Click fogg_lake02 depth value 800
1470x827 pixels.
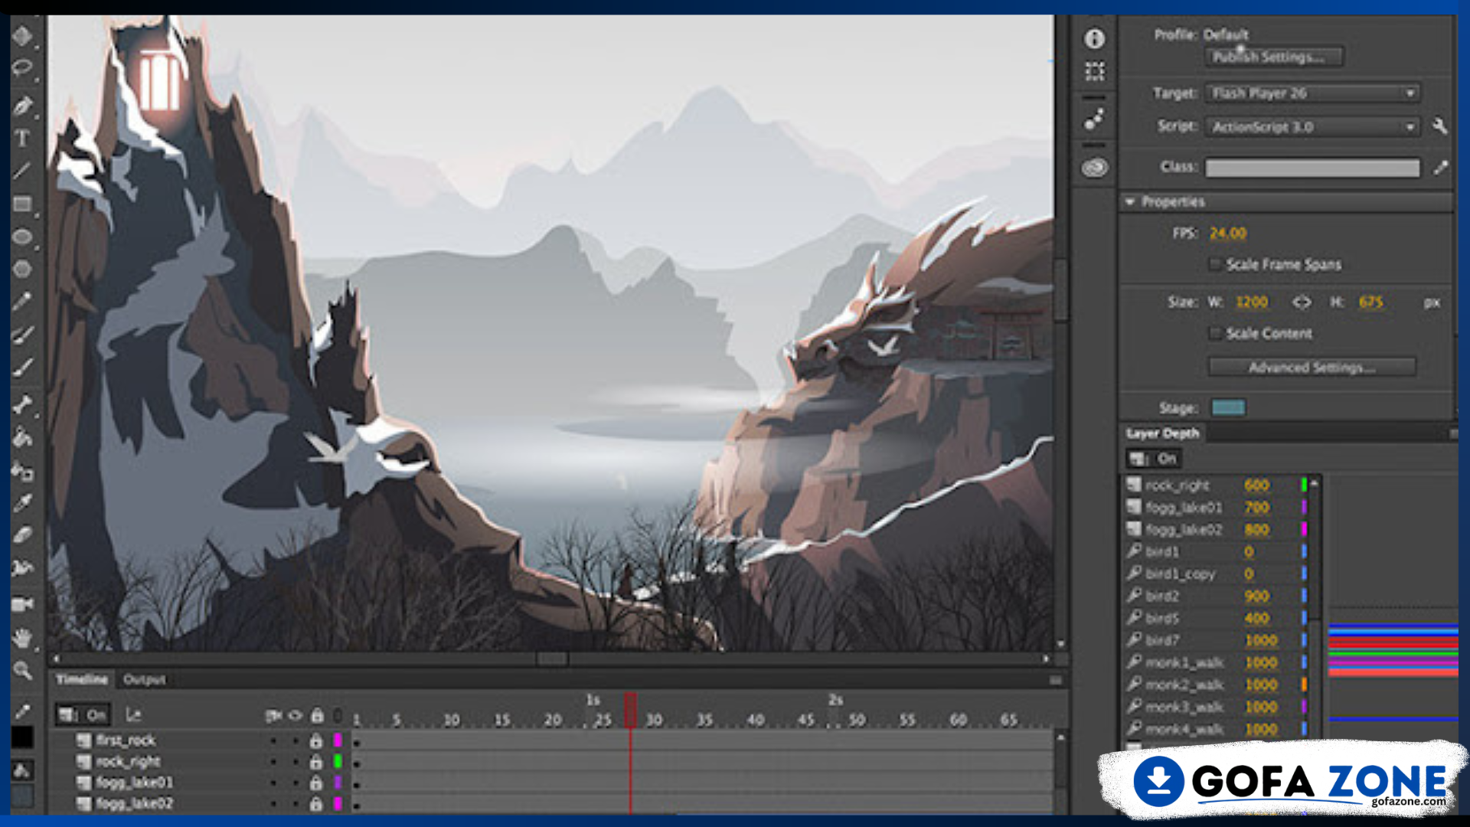(1256, 530)
